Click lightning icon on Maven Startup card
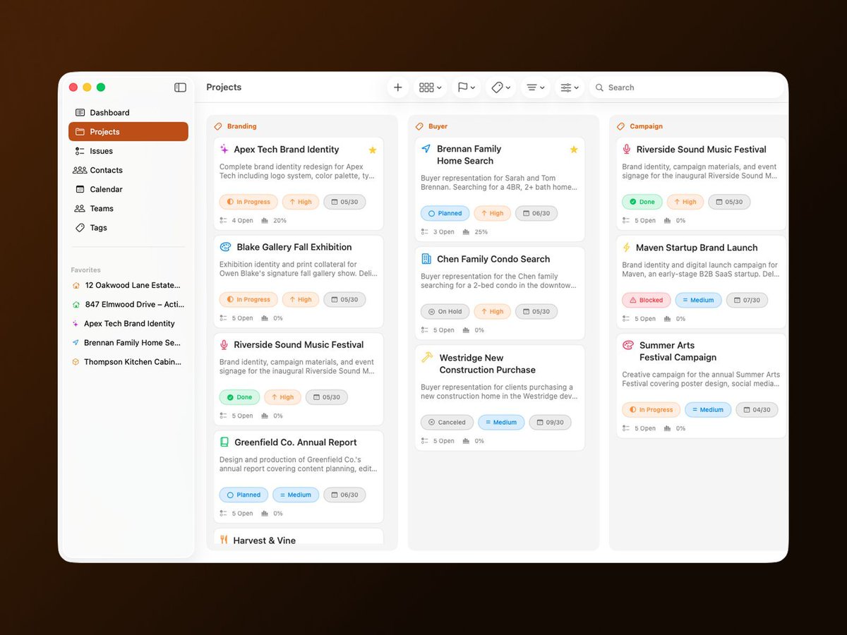847x635 pixels. pos(626,248)
